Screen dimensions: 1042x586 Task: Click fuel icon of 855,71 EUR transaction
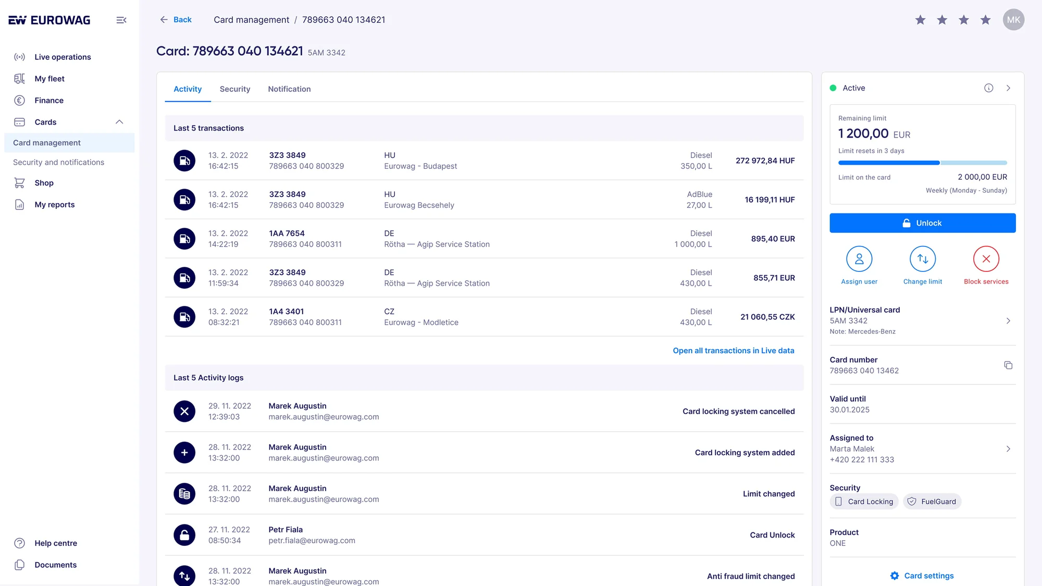(184, 278)
